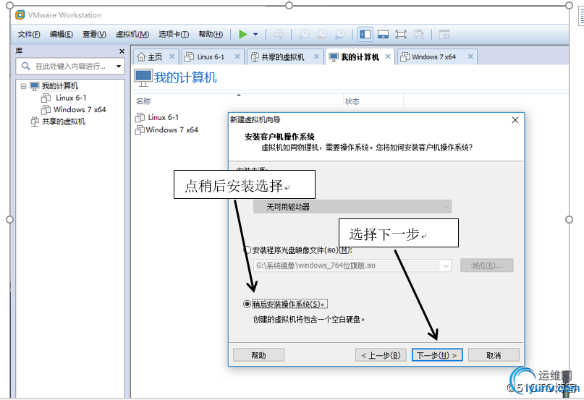Open the ISO path combo box dropdown
Image resolution: width=584 pixels, height=400 pixels.
click(446, 265)
